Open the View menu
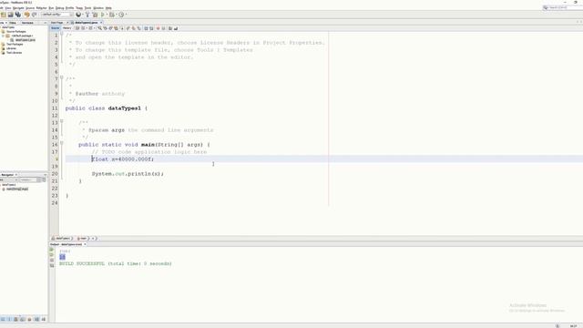Screen dimensions: 583x328 (8, 8)
